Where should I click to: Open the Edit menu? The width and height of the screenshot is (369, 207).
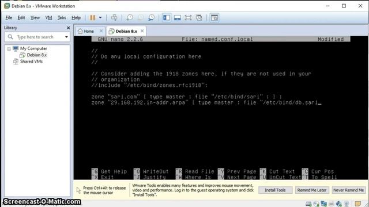click(21, 18)
